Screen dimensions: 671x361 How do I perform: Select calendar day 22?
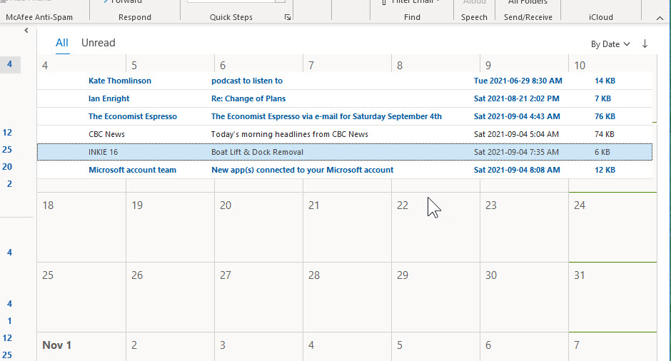click(435, 228)
